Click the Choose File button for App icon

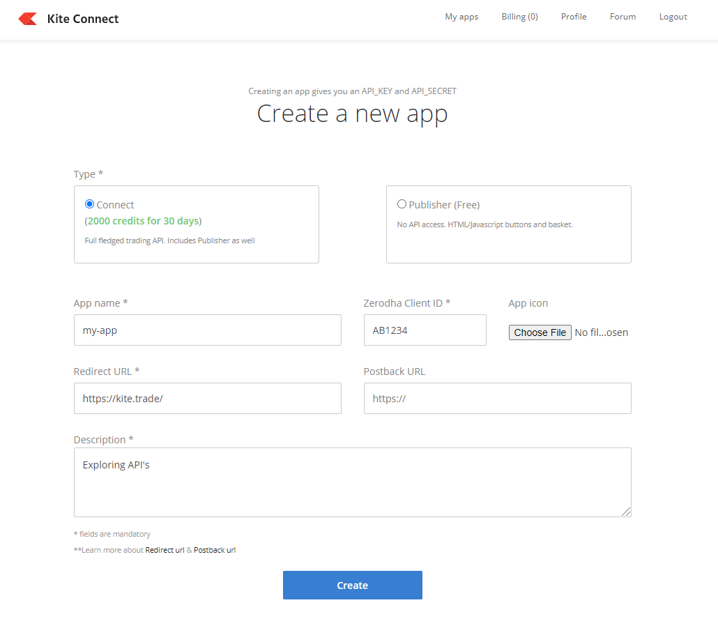click(540, 332)
